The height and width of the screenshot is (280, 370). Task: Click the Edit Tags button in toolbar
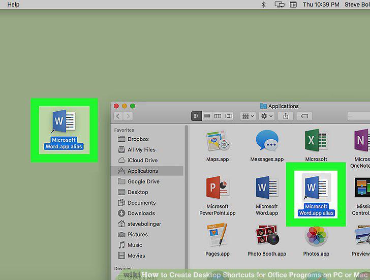tap(304, 116)
